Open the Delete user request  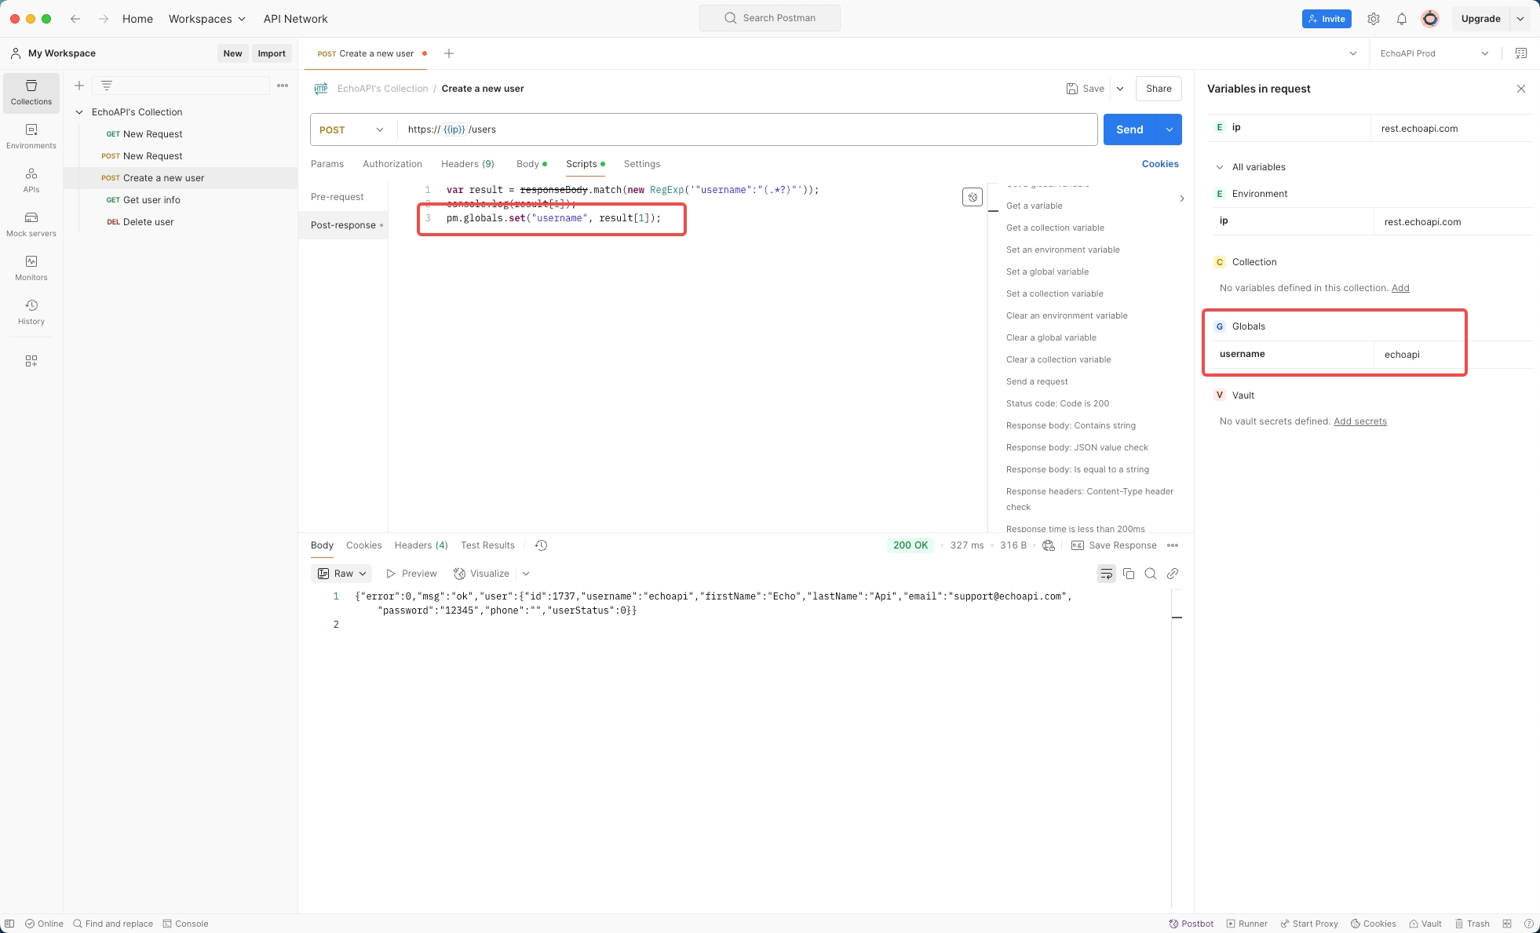pyautogui.click(x=148, y=222)
